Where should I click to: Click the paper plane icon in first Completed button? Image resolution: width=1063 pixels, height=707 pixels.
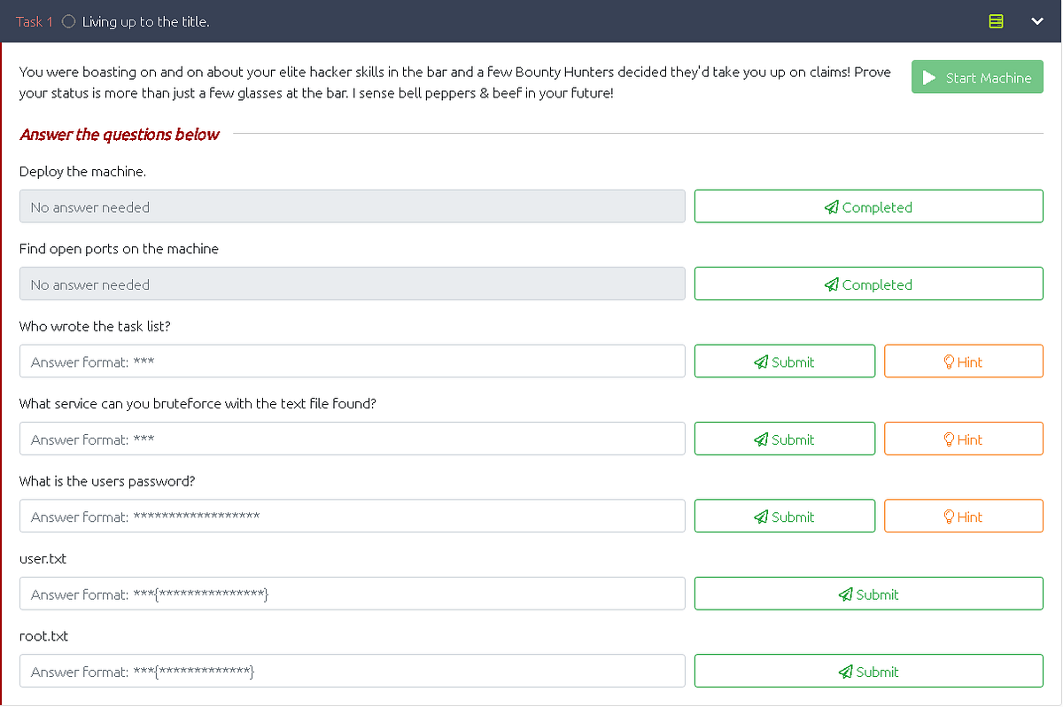pyautogui.click(x=831, y=206)
